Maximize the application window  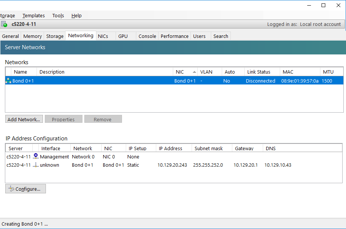click(323, 5)
